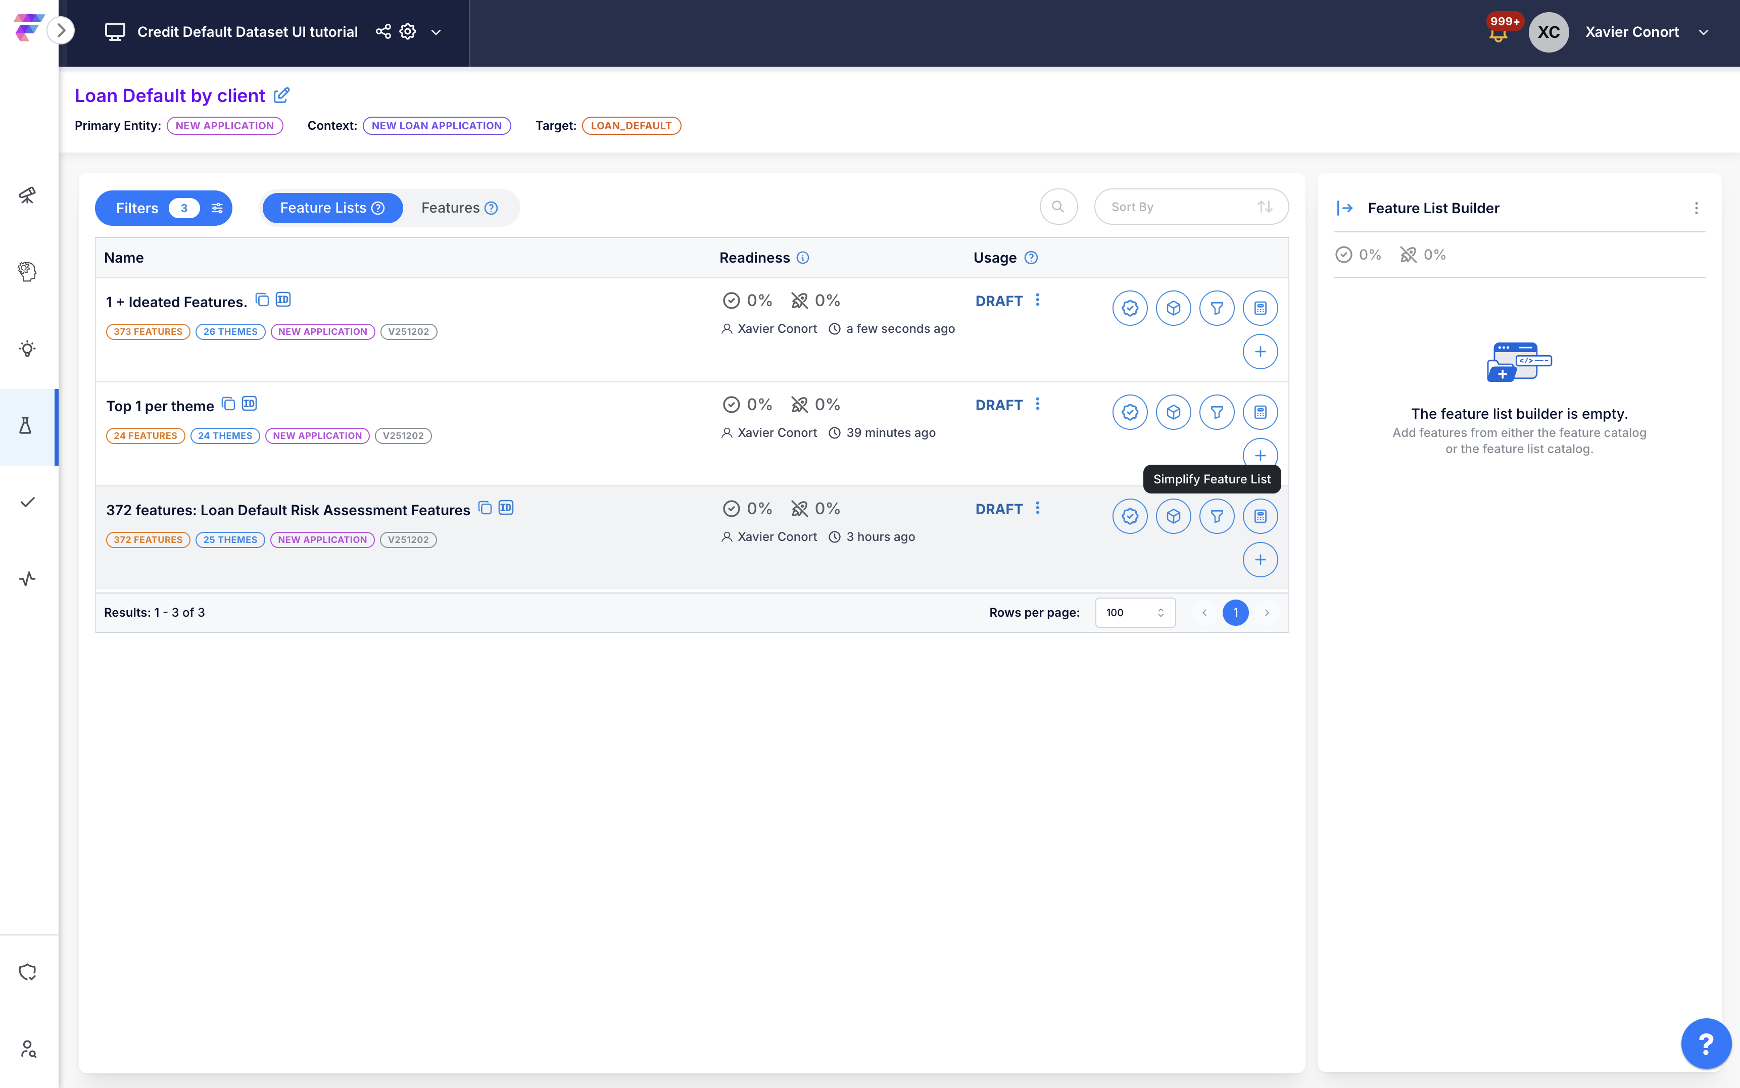Expand the left navigation sidebar
1740x1088 pixels.
(61, 30)
